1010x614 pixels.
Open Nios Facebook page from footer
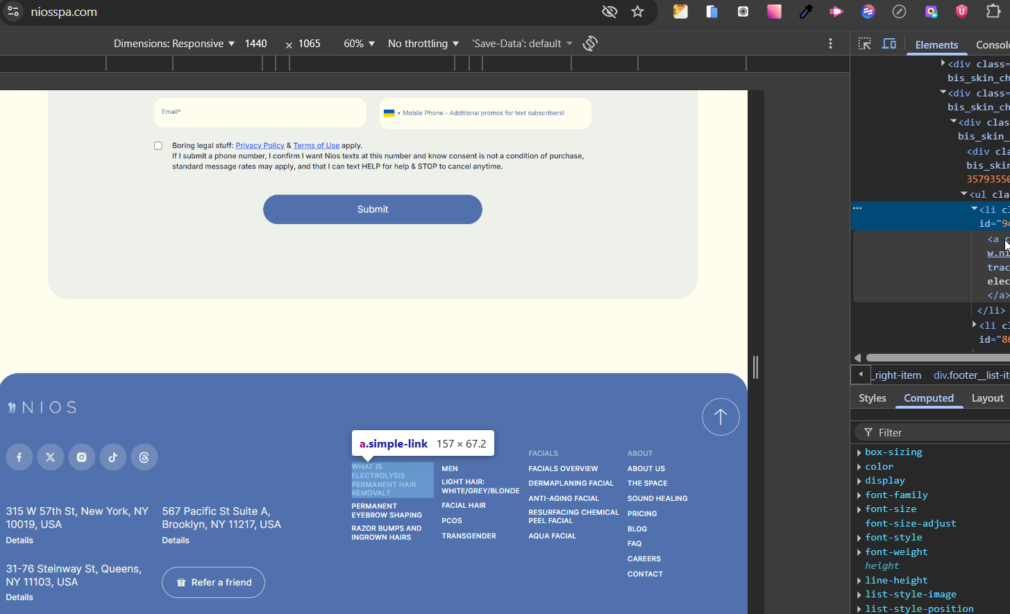pos(19,457)
